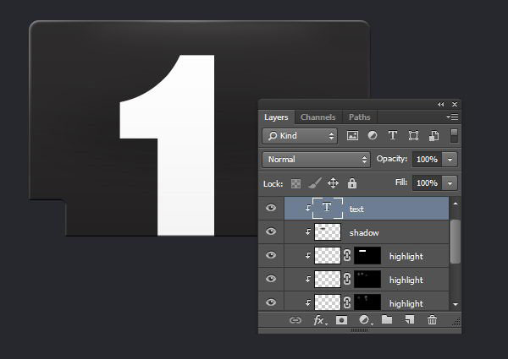The height and width of the screenshot is (359, 508).
Task: Toggle the layer filtering switch
Action: click(454, 135)
